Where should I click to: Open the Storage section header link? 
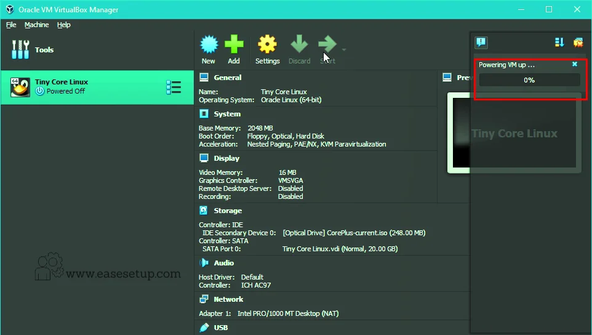[x=228, y=211]
